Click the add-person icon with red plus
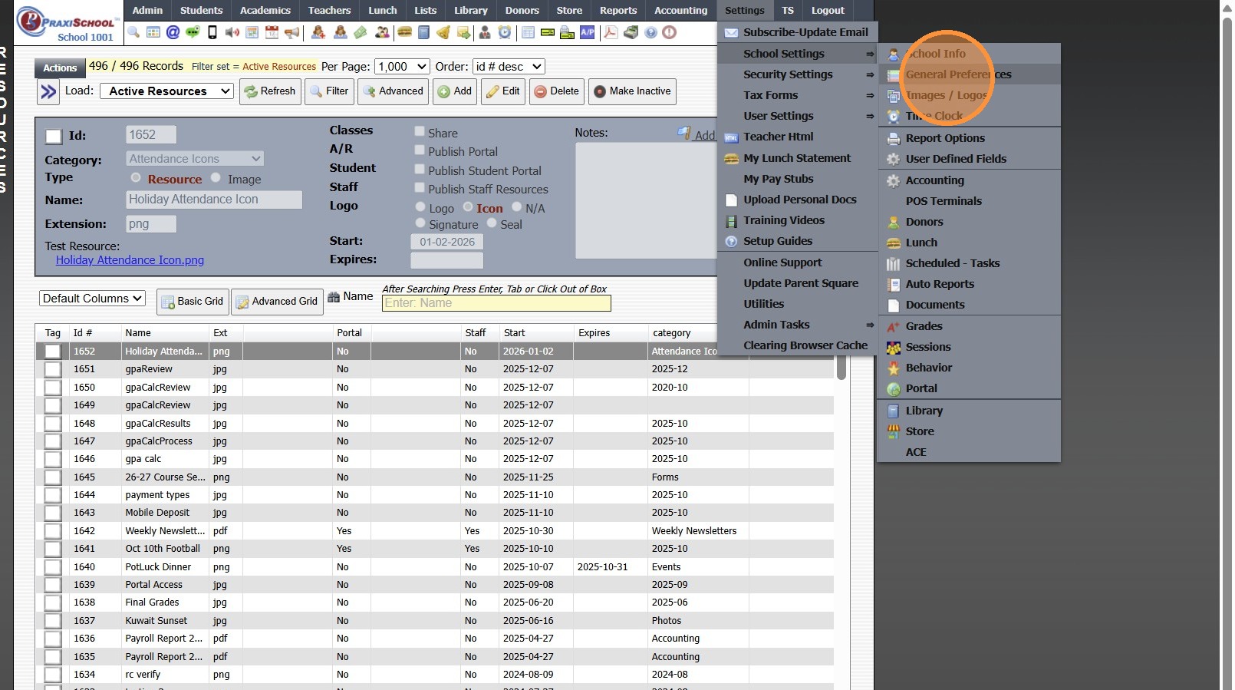Image resolution: width=1235 pixels, height=690 pixels. [318, 32]
